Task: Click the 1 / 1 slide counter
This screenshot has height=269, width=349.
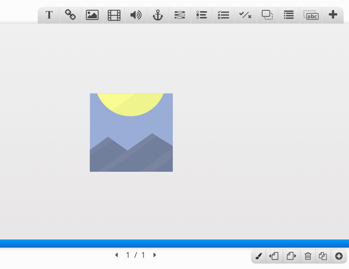Action: [x=135, y=255]
